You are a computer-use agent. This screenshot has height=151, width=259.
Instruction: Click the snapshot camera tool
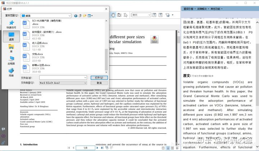119,15
